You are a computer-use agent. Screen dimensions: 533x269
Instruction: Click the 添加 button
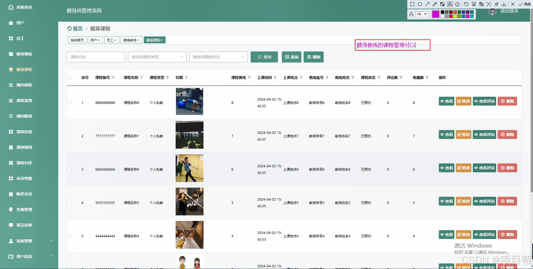click(292, 57)
